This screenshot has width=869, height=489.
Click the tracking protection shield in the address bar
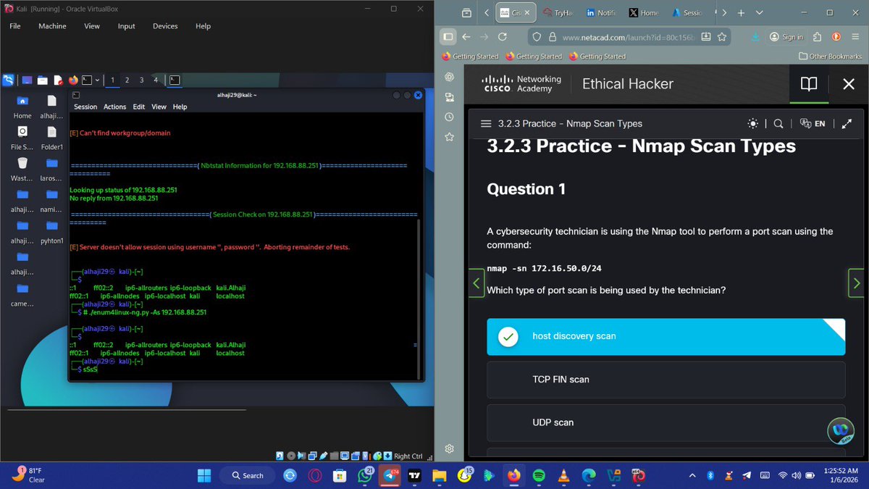[536, 37]
